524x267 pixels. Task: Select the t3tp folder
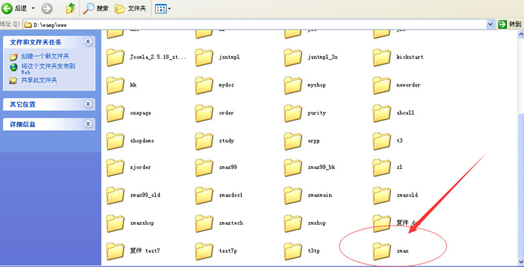tap(302, 251)
